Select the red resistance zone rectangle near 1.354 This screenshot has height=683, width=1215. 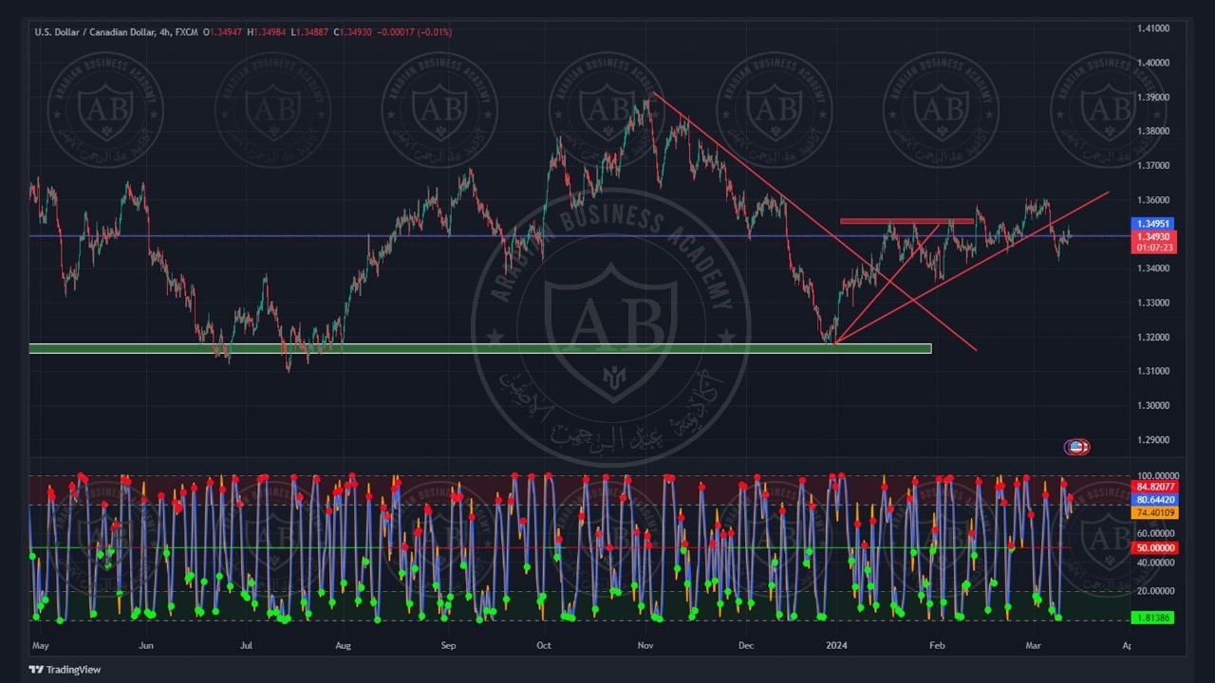pos(907,222)
